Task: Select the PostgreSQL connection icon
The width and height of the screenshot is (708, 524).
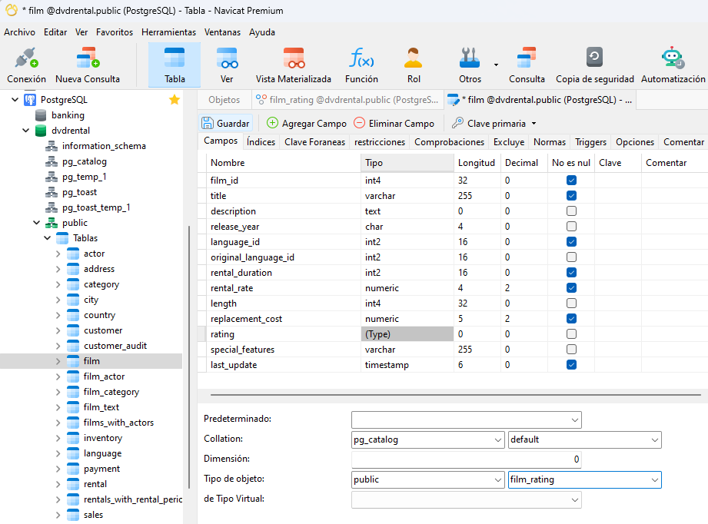Action: point(30,100)
